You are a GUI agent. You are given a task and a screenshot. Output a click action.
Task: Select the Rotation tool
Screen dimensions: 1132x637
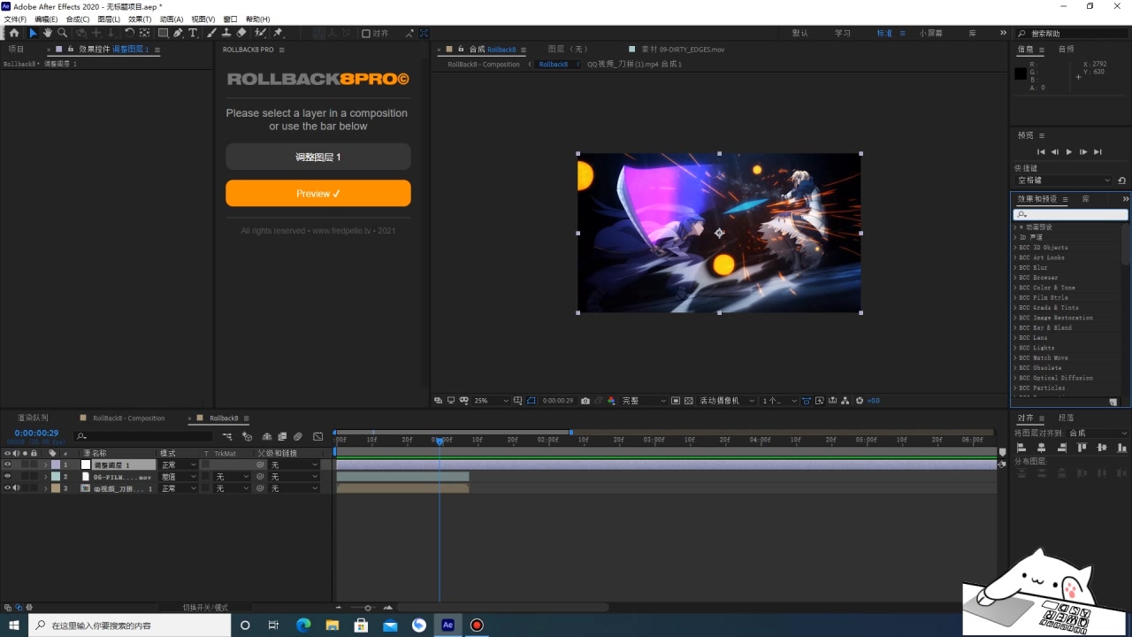(129, 33)
